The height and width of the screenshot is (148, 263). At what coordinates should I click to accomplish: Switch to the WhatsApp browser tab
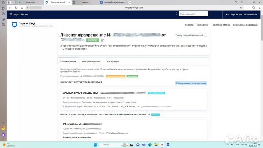(x=30, y=3)
